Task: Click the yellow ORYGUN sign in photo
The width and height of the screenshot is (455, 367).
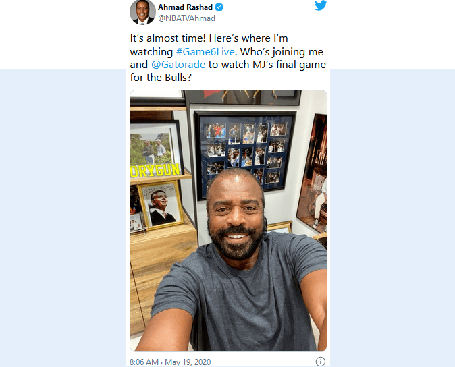Action: tap(155, 171)
